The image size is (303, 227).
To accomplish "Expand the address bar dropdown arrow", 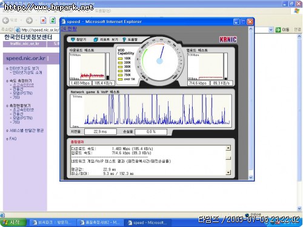I will [x=271, y=30].
